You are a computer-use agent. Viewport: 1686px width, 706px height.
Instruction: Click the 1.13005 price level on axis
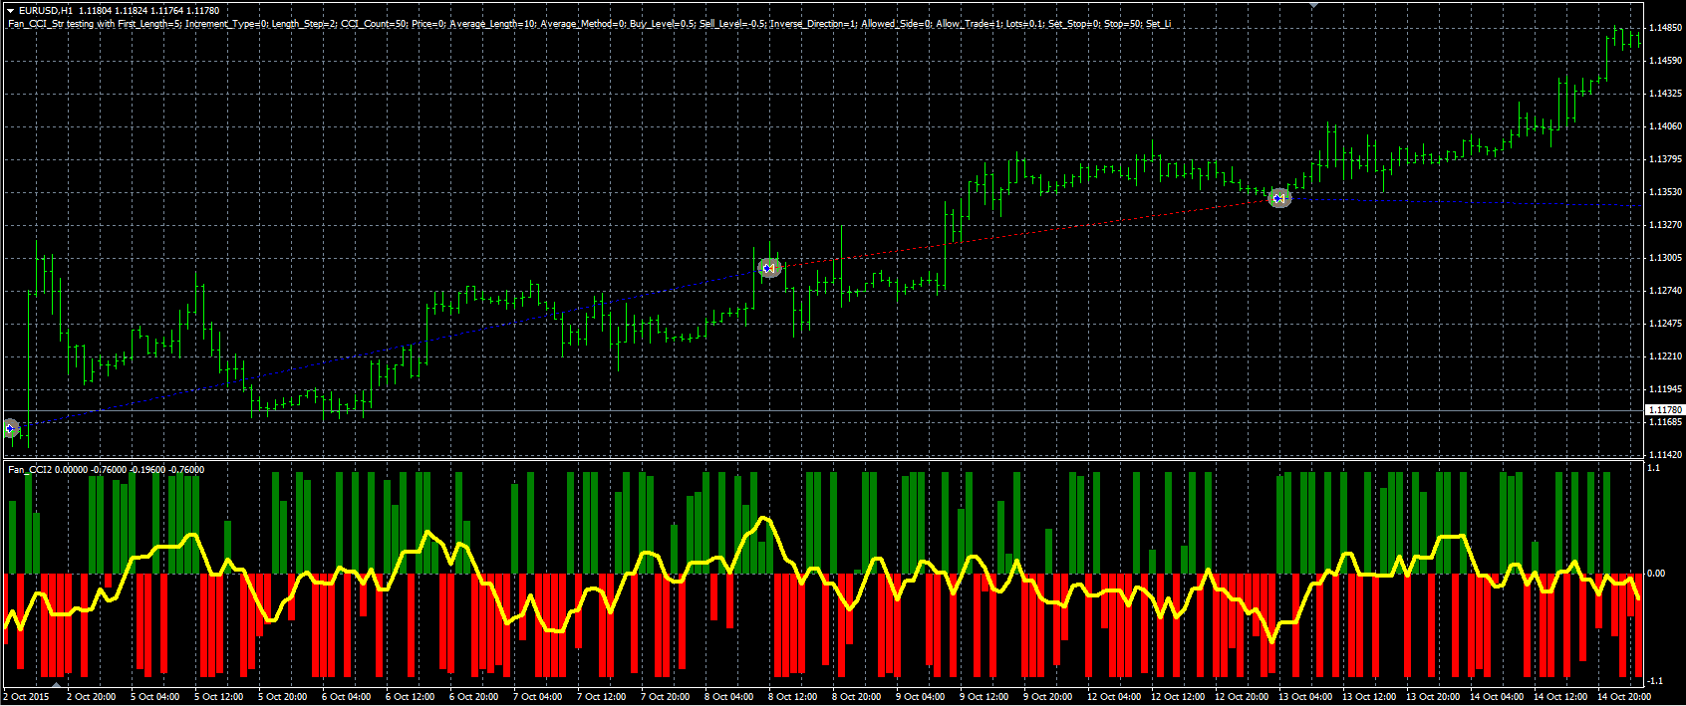(1665, 258)
